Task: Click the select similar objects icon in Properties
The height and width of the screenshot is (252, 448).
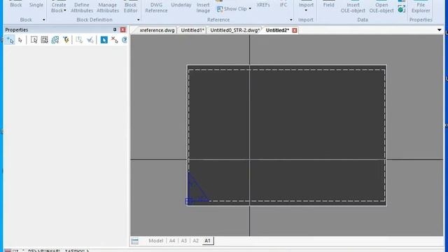Action: pos(55,40)
